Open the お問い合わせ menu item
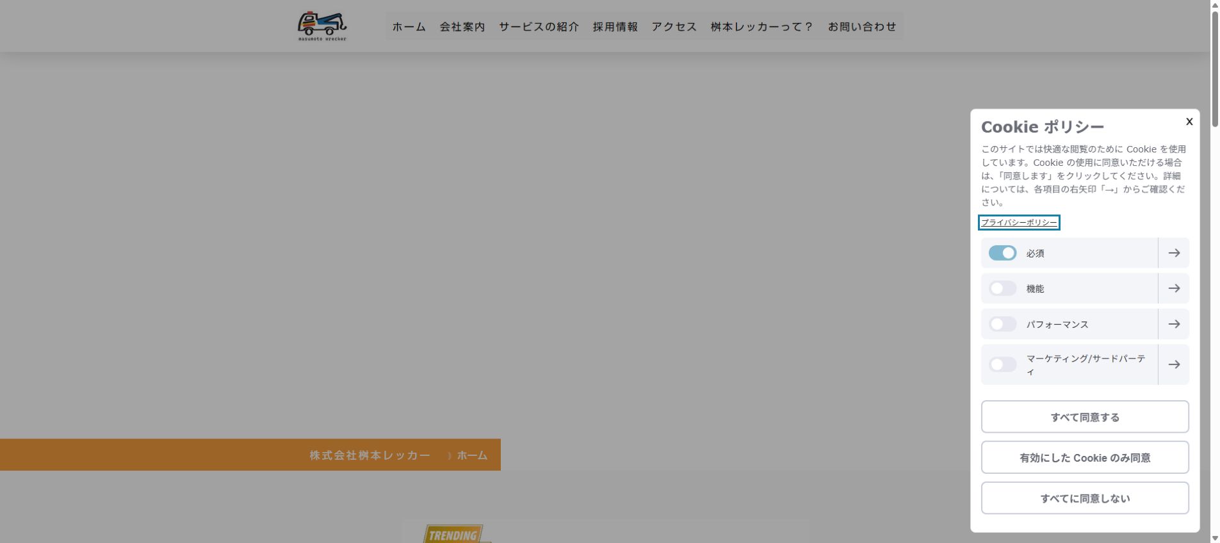Screen dimensions: 1220x543 [862, 27]
